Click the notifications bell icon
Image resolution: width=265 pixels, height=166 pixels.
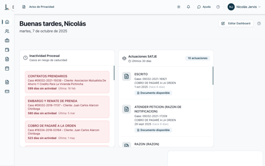188,7
